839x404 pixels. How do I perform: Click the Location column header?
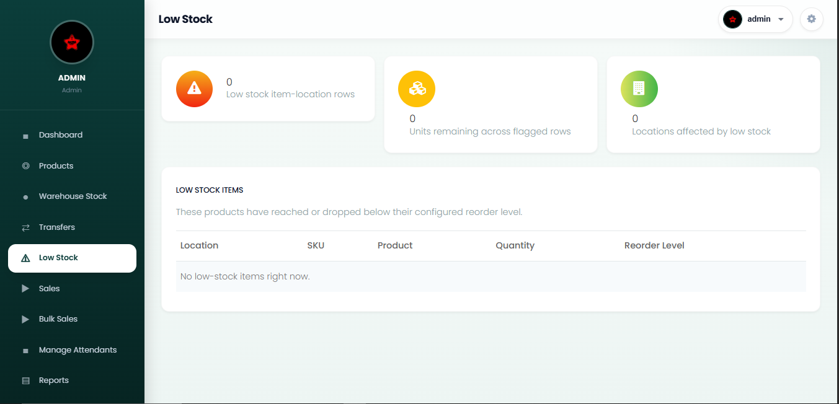[x=199, y=245]
